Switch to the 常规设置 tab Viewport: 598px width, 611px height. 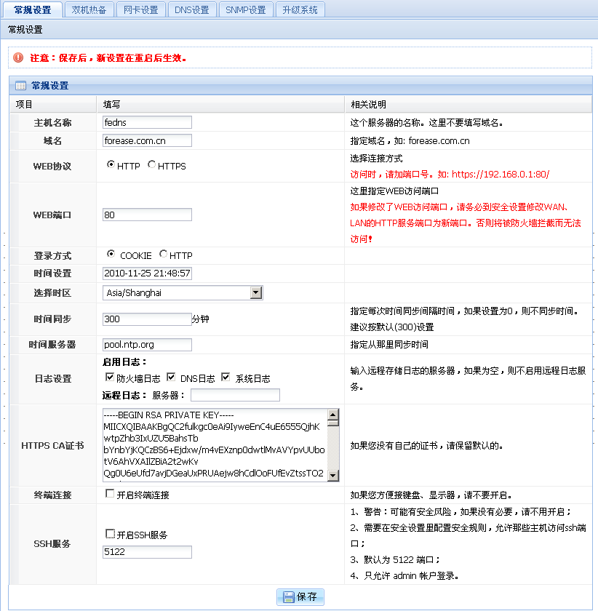click(x=33, y=9)
